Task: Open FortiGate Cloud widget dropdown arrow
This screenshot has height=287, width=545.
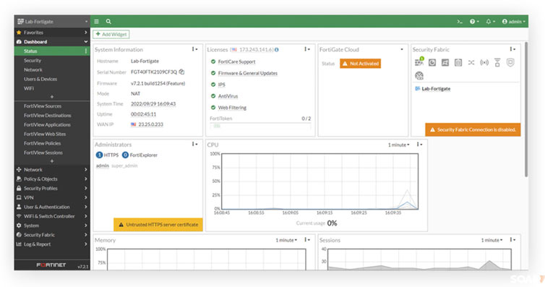Action: pyautogui.click(x=402, y=49)
